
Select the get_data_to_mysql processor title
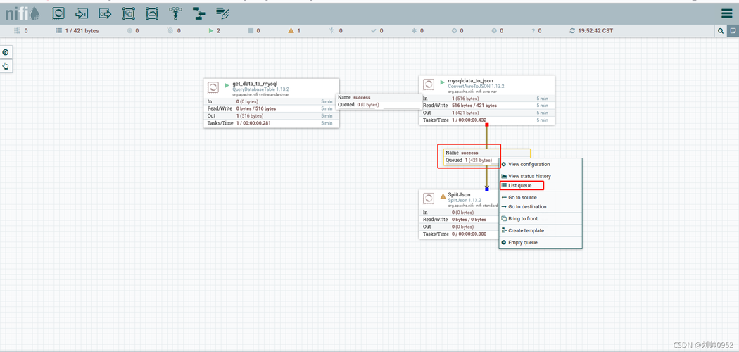point(255,84)
